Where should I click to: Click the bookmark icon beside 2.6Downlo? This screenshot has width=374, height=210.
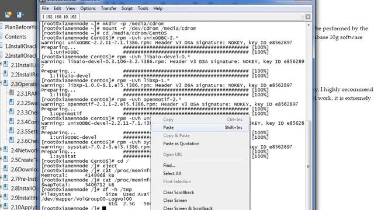coord(6,169)
